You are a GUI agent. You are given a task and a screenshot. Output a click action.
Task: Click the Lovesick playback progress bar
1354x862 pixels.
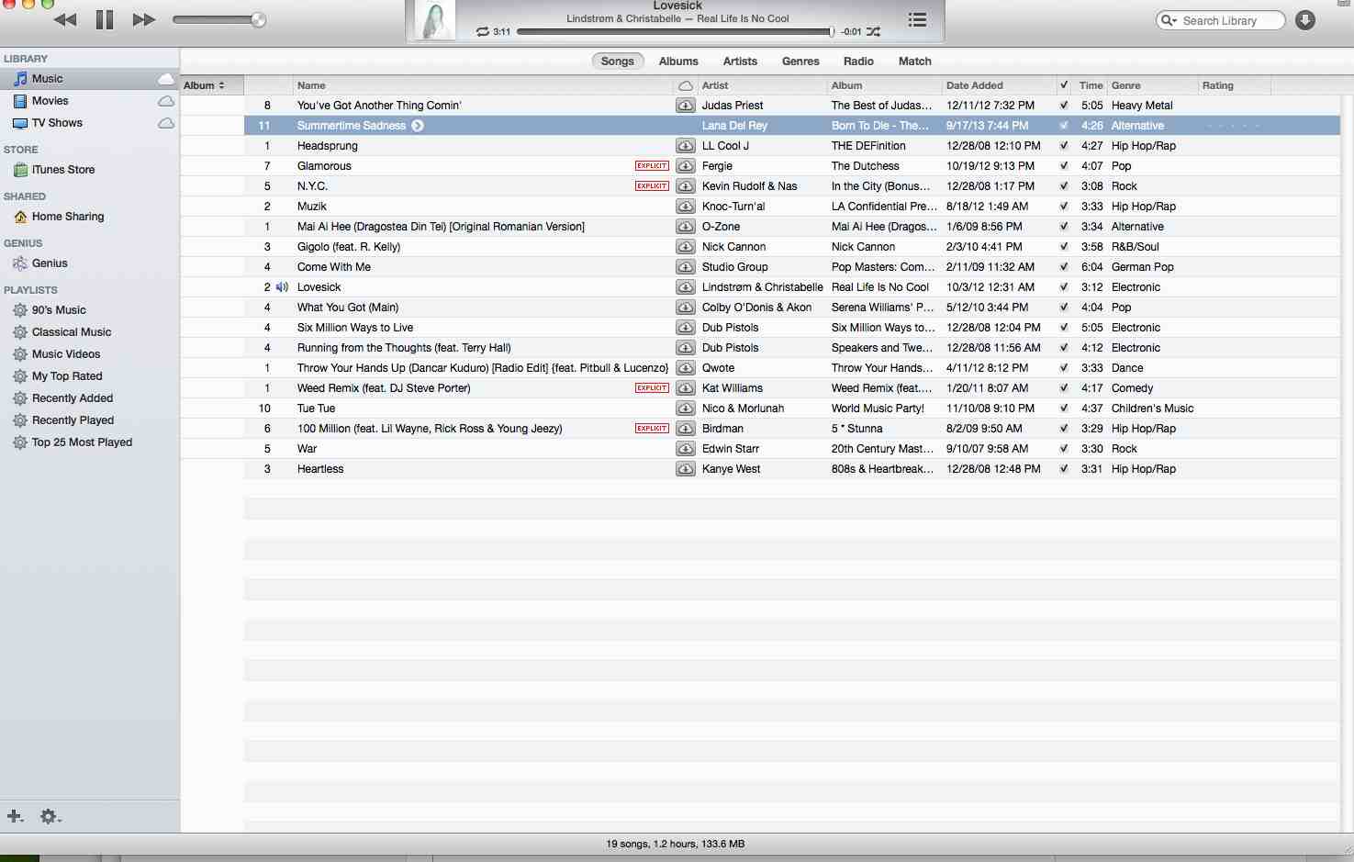click(x=675, y=32)
